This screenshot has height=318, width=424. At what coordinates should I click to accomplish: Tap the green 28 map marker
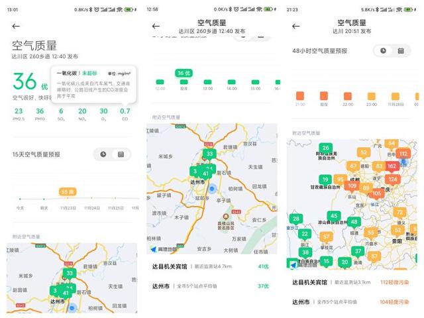pos(296,219)
